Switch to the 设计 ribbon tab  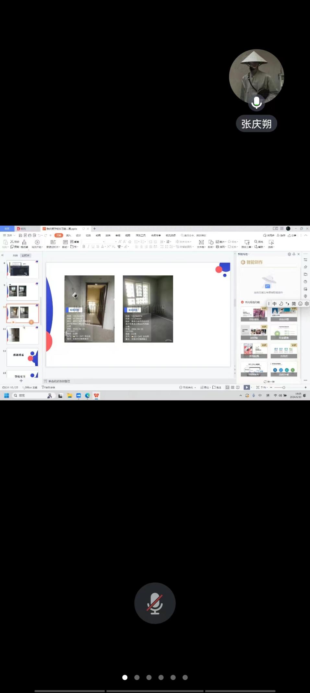click(78, 235)
